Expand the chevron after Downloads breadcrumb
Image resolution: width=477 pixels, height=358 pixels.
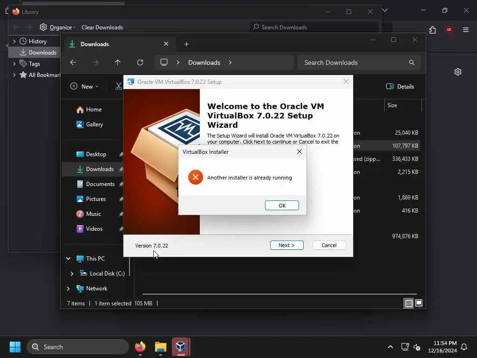coord(230,62)
